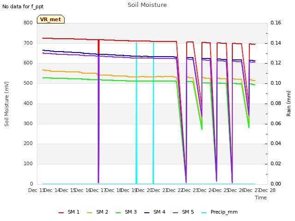Click the Soil Moisture (mV) axis label
Viewport: 295px width, 221px height.
pos(6,104)
